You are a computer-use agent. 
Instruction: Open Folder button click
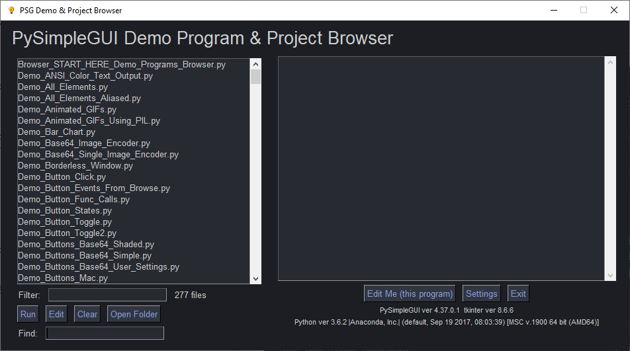[x=134, y=314]
